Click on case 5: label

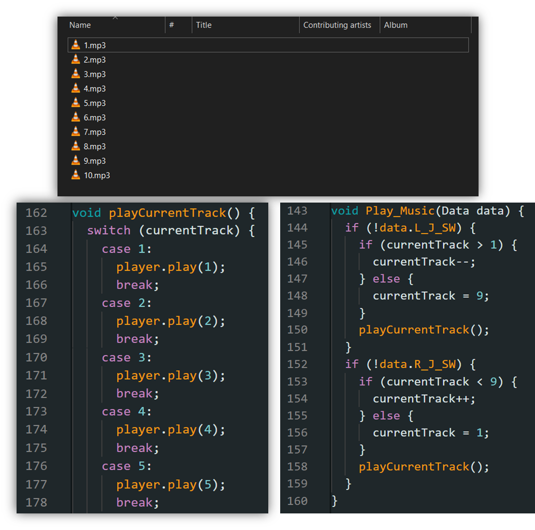pyautogui.click(x=126, y=466)
